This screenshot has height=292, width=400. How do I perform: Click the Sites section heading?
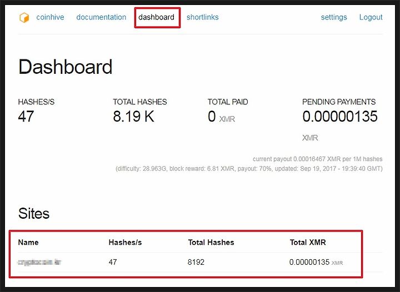(34, 213)
